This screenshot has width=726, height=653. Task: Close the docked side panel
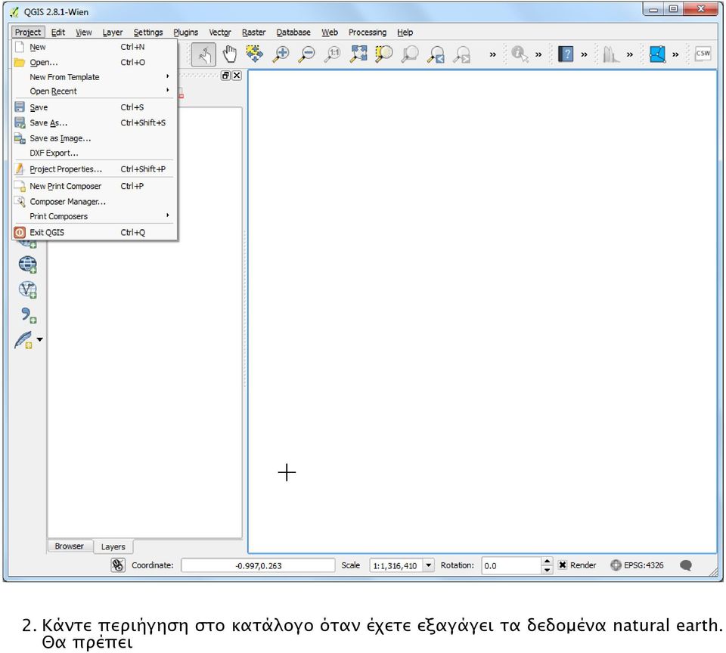point(237,76)
